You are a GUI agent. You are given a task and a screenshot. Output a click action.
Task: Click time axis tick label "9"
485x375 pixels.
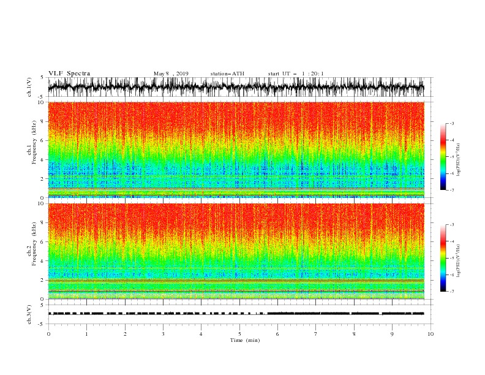(392, 334)
